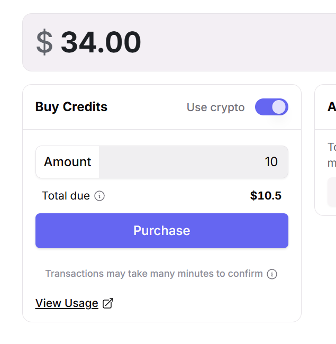Select the Buy Credits heading
This screenshot has width=336, height=344.
coord(71,107)
